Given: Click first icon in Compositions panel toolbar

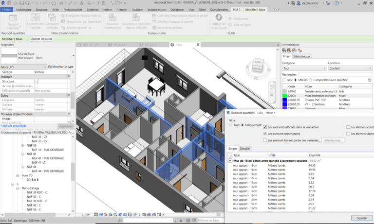Looking at the screenshot, I should tap(284, 50).
